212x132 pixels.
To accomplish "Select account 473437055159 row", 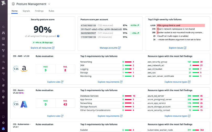I will pos(110,25).
